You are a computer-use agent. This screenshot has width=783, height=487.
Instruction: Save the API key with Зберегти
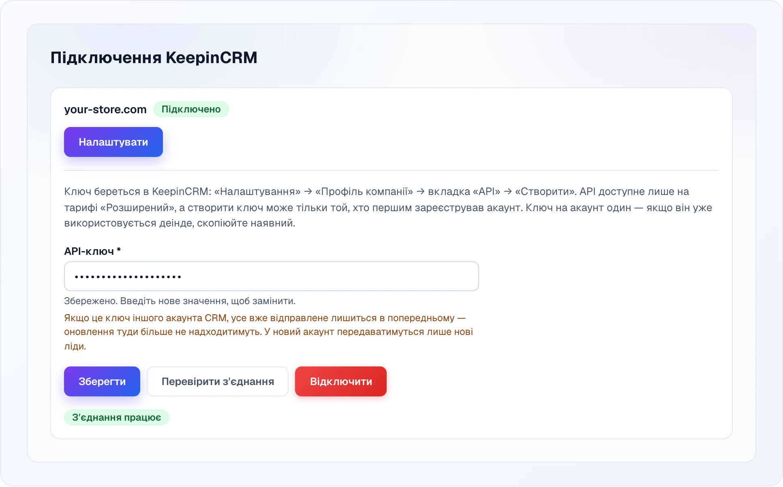pyautogui.click(x=102, y=381)
